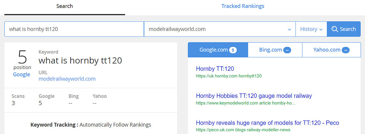Screen dimensions: 365x134
Task: Click the Keyword Tracking label text
Action: pyautogui.click(x=54, y=125)
